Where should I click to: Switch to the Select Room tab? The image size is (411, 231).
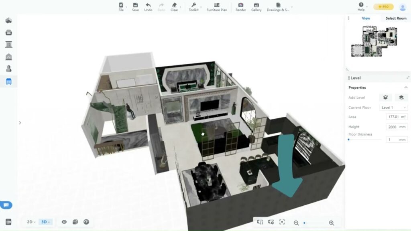tap(395, 18)
